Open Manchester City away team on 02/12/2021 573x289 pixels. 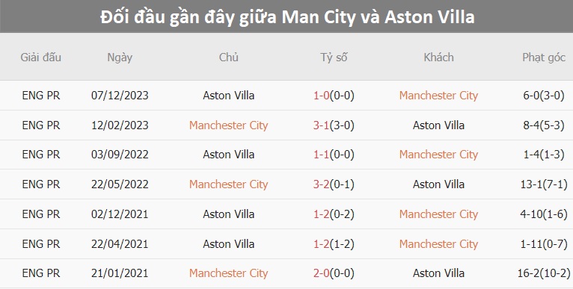[438, 214]
